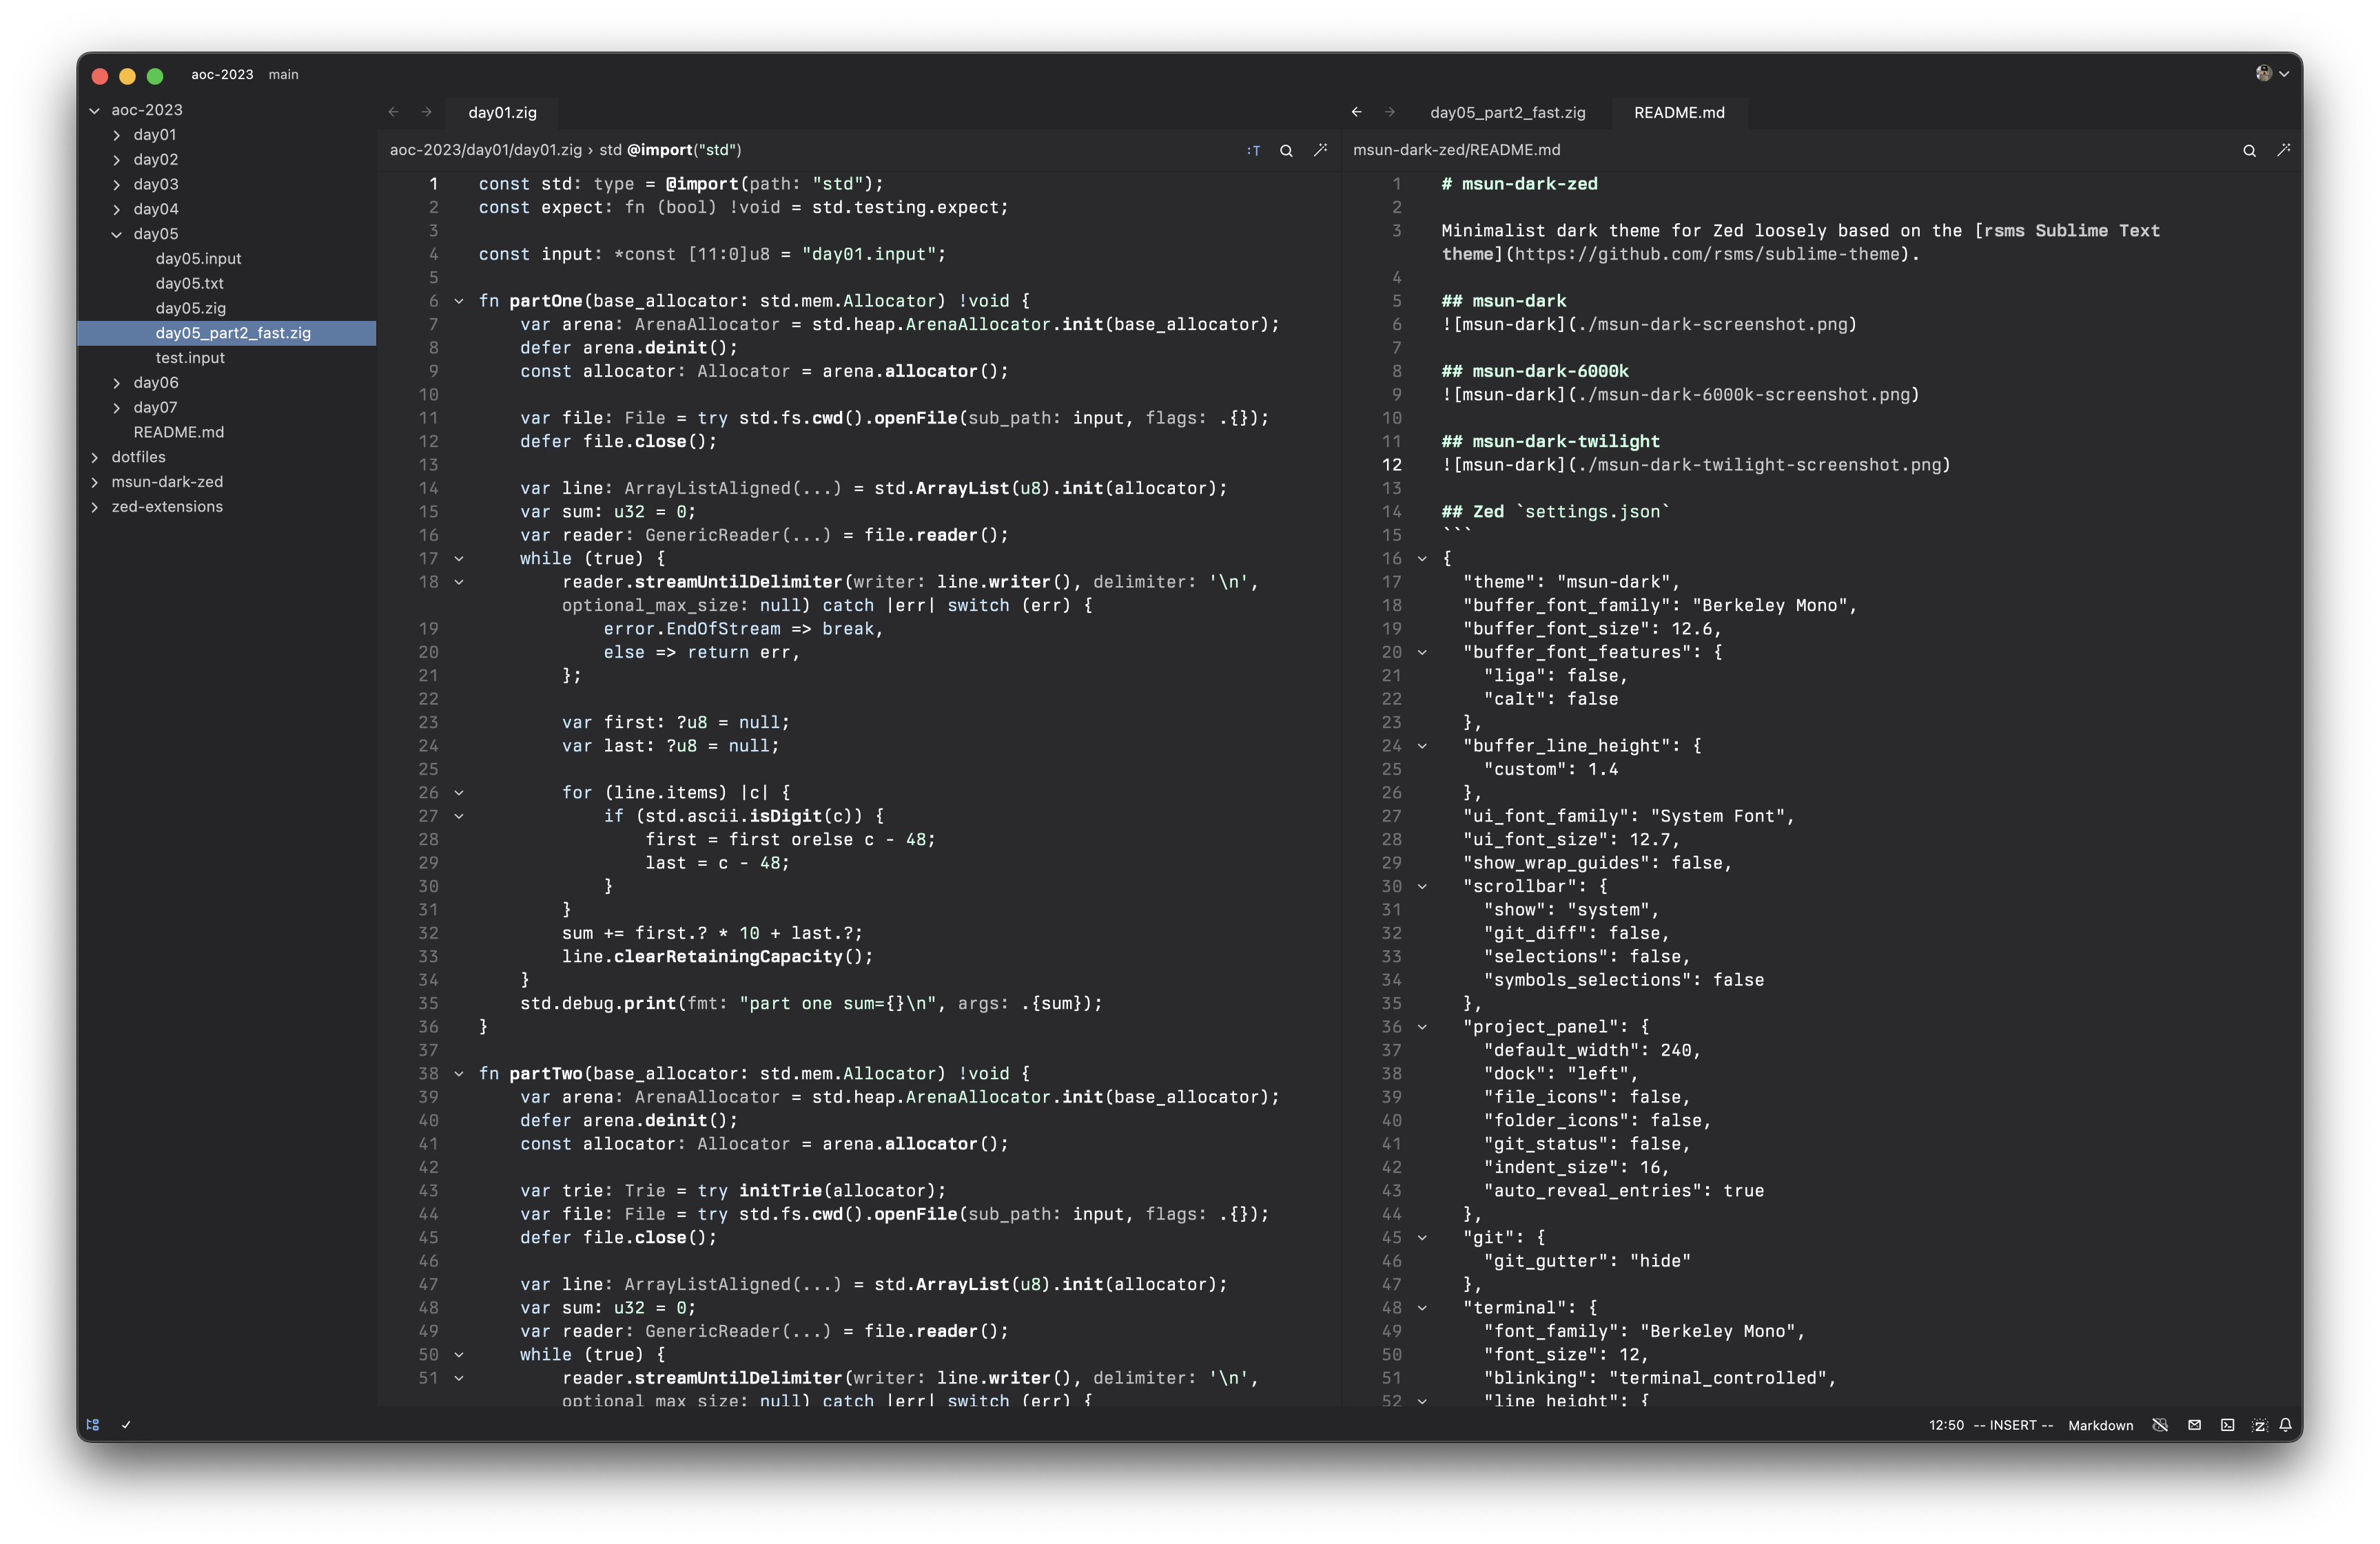Toggle the project panel icon in status bar
Viewport: 2380px width, 1544px height.
(93, 1425)
